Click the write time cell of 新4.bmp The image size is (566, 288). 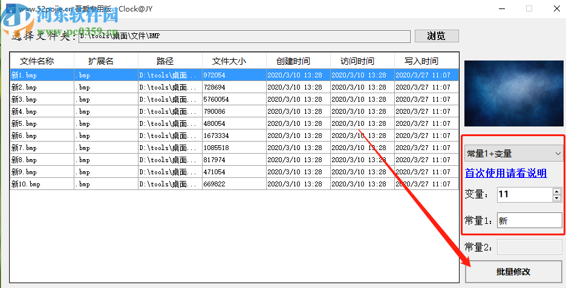tap(426, 111)
